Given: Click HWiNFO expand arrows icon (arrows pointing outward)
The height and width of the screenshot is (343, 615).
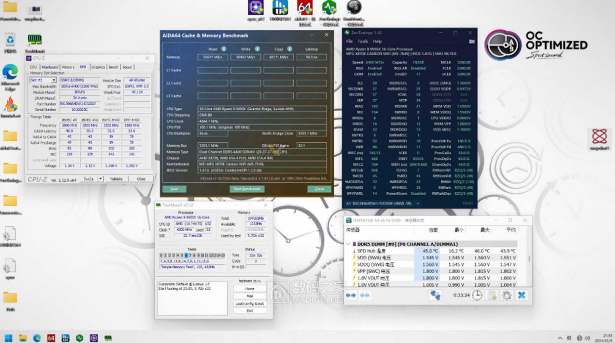Looking at the screenshot, I should 351,295.
